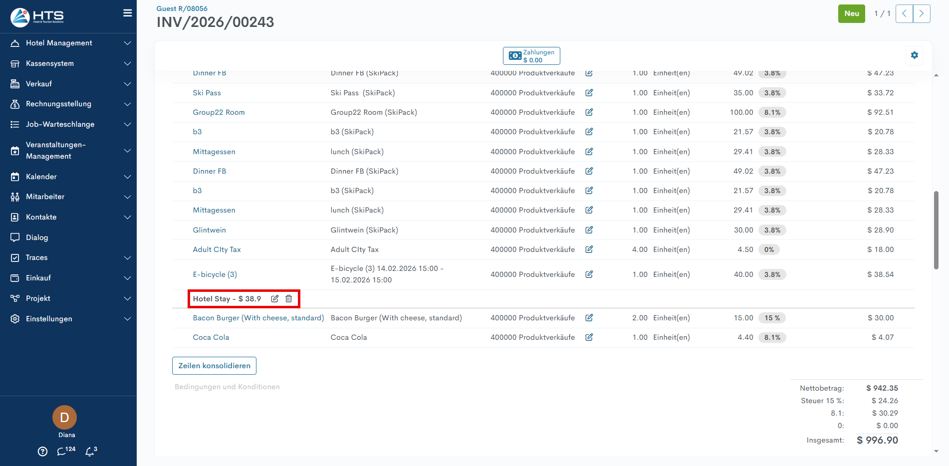Image resolution: width=949 pixels, height=466 pixels.
Task: Go to the previous invoice record
Action: coord(904,13)
